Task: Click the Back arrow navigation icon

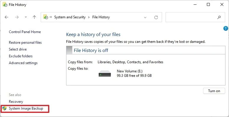Action: click(6, 17)
